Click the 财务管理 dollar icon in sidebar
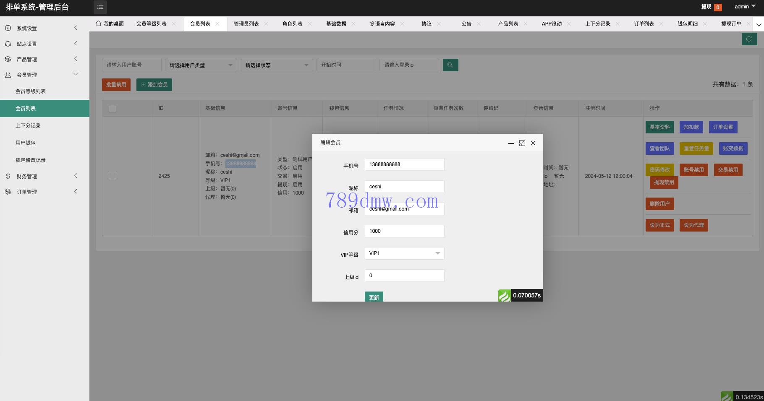The image size is (764, 401). pos(8,176)
